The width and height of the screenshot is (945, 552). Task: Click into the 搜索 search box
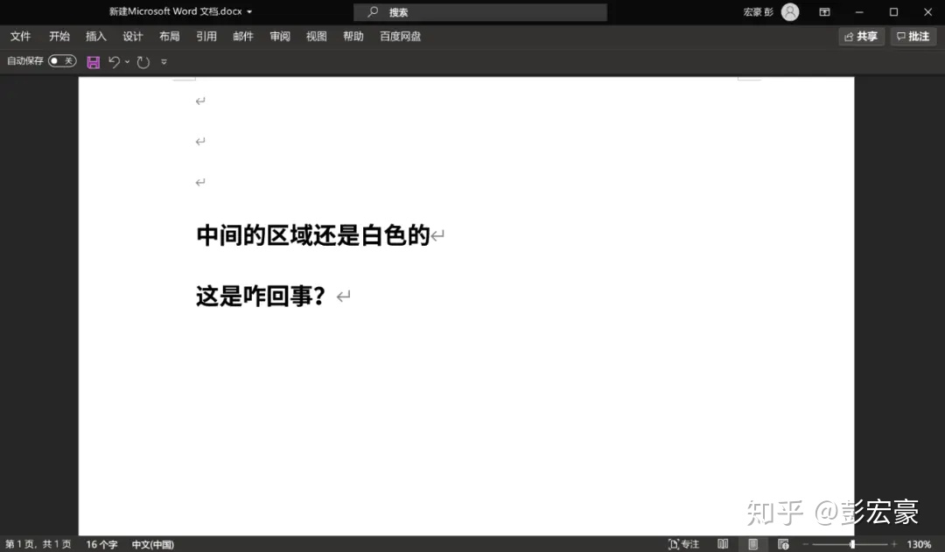click(480, 12)
